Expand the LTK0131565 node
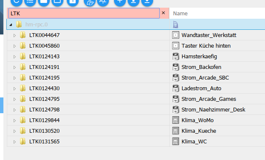This screenshot has height=160, width=265. [14, 142]
